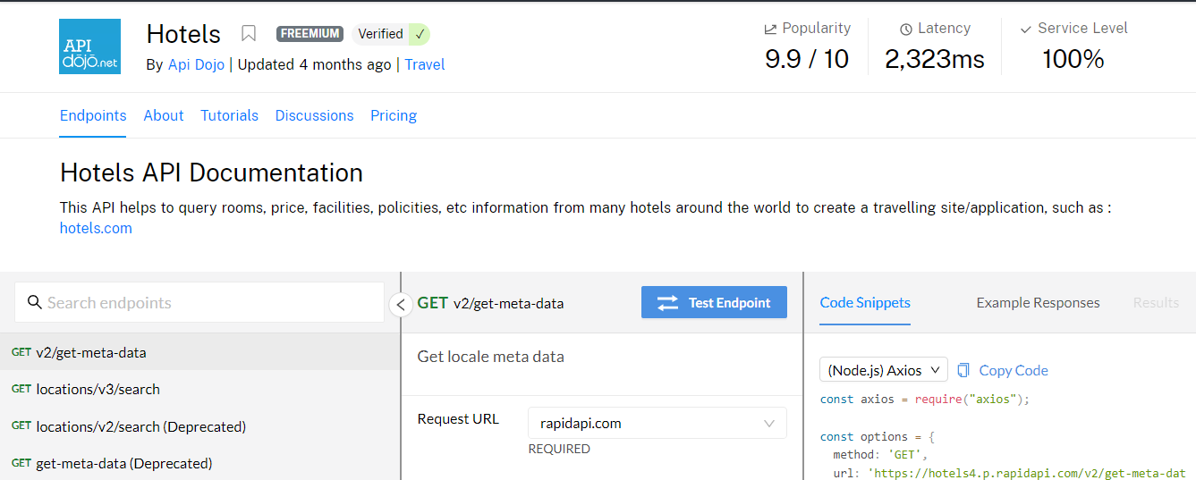1196x480 pixels.
Task: Click the 2,323ms latency value
Action: pos(935,59)
